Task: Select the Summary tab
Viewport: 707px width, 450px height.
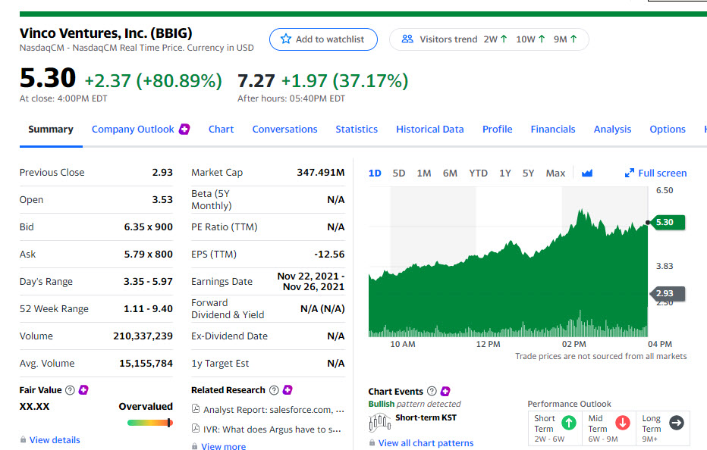Action: (x=51, y=130)
